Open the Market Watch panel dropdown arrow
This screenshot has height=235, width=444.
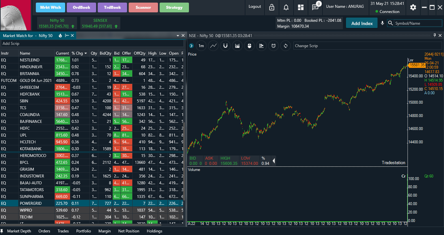[x=178, y=35]
